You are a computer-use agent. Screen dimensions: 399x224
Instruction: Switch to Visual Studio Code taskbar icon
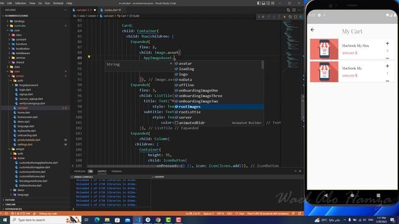coord(138,220)
